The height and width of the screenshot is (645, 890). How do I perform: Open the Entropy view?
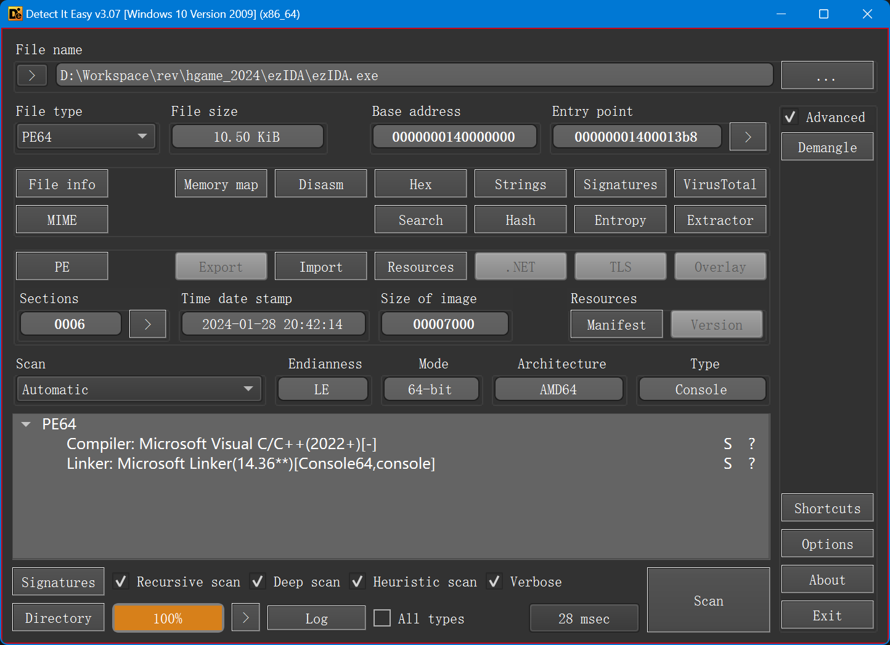[620, 220]
